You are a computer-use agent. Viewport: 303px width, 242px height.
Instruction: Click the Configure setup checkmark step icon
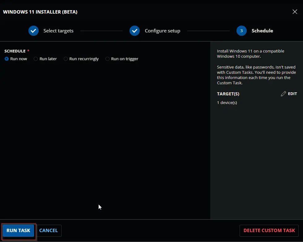tap(135, 31)
